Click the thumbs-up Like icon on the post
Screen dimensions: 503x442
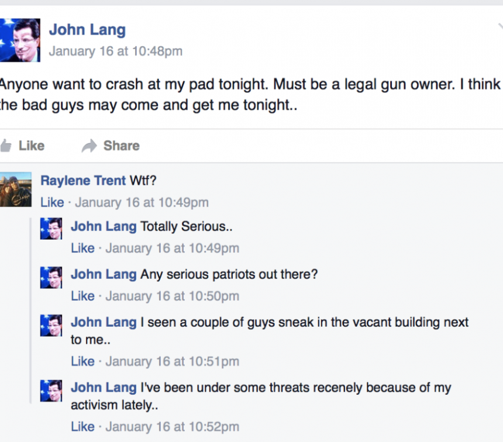tap(6, 146)
